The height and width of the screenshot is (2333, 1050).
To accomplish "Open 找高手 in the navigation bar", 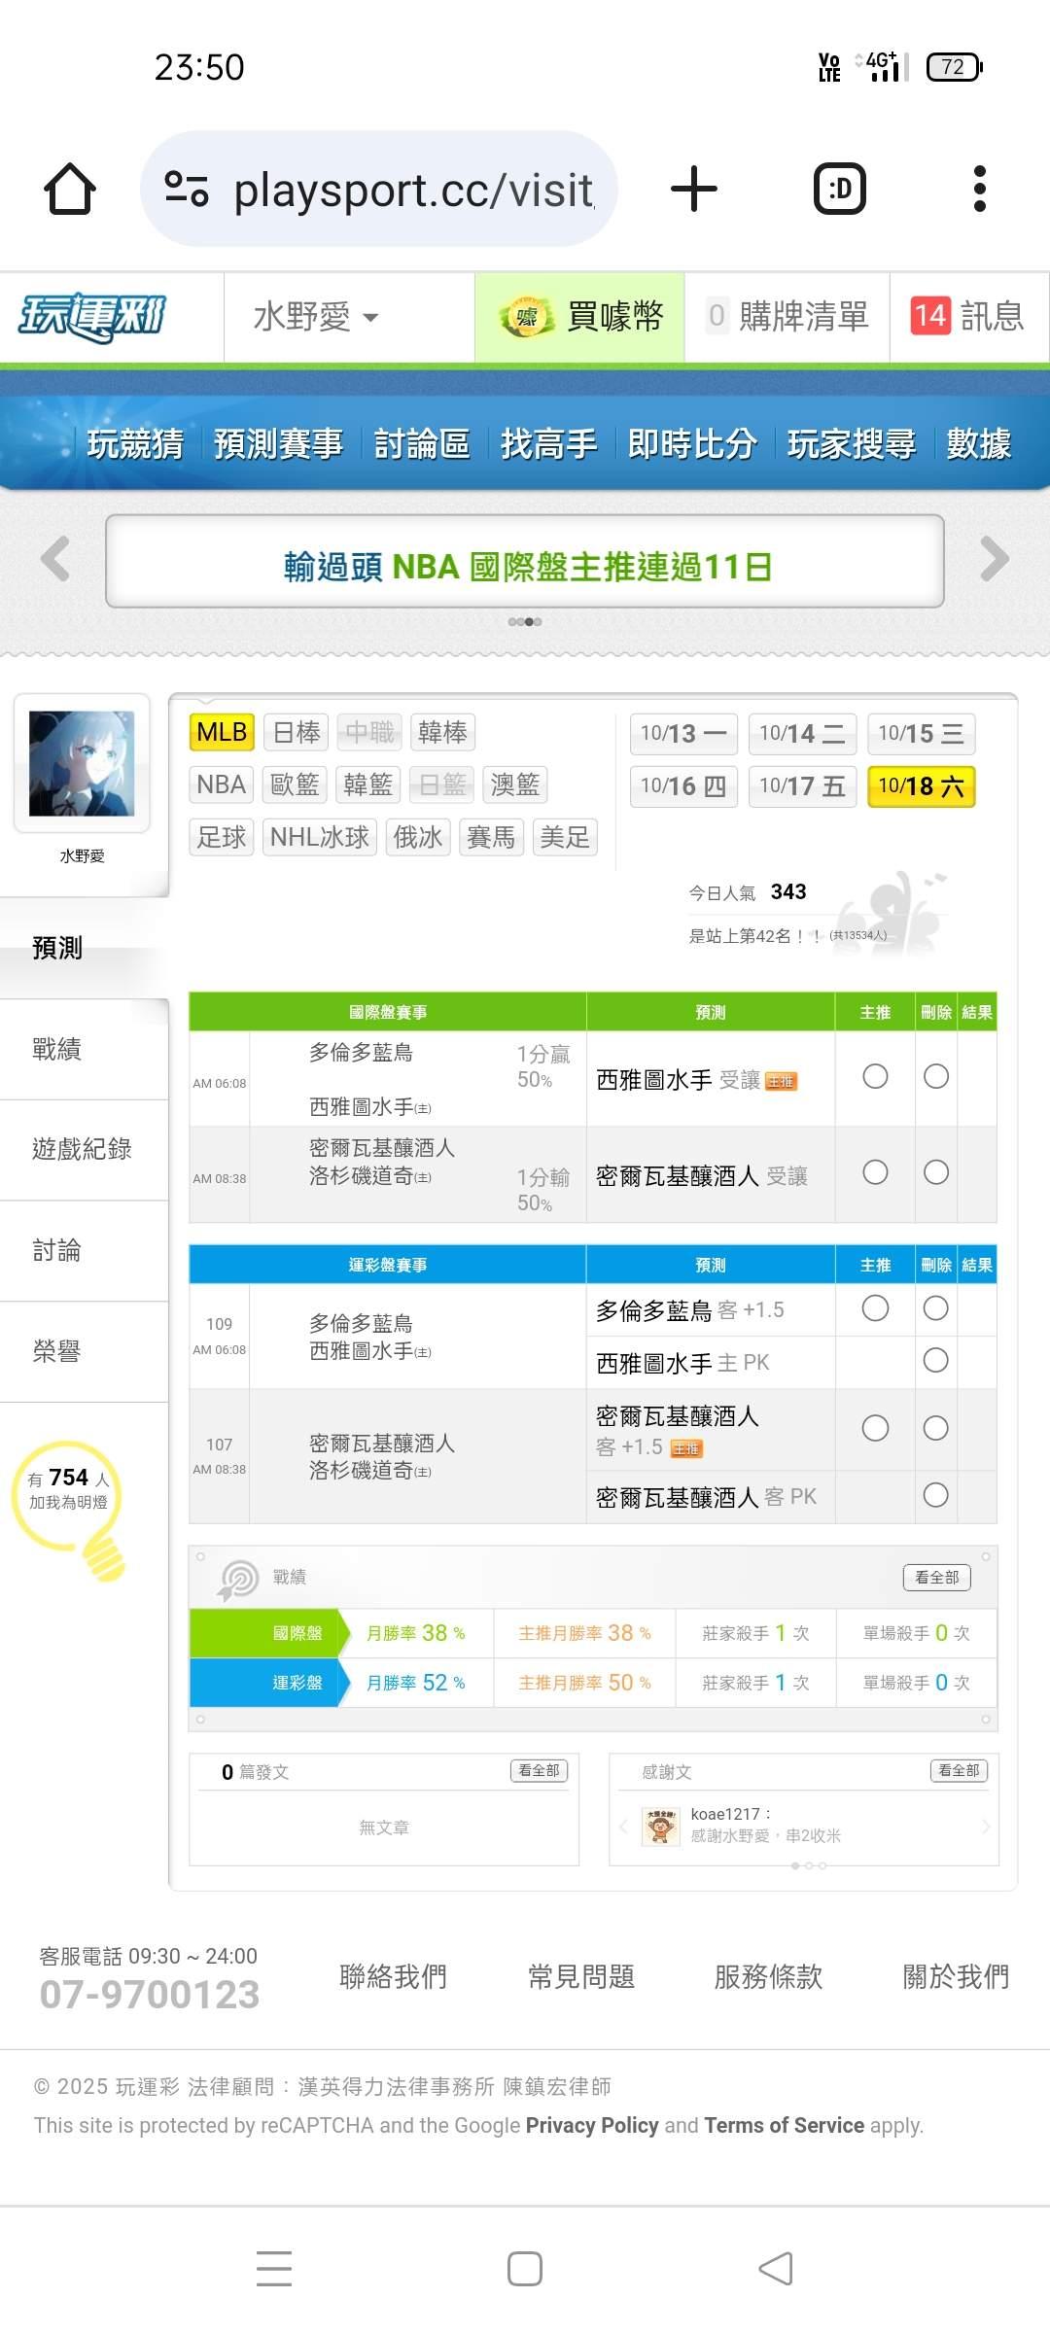I will [548, 444].
